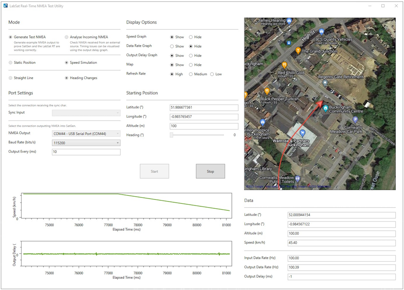Click the Data Latitude value field
The width and height of the screenshot is (404, 290).
point(341,215)
